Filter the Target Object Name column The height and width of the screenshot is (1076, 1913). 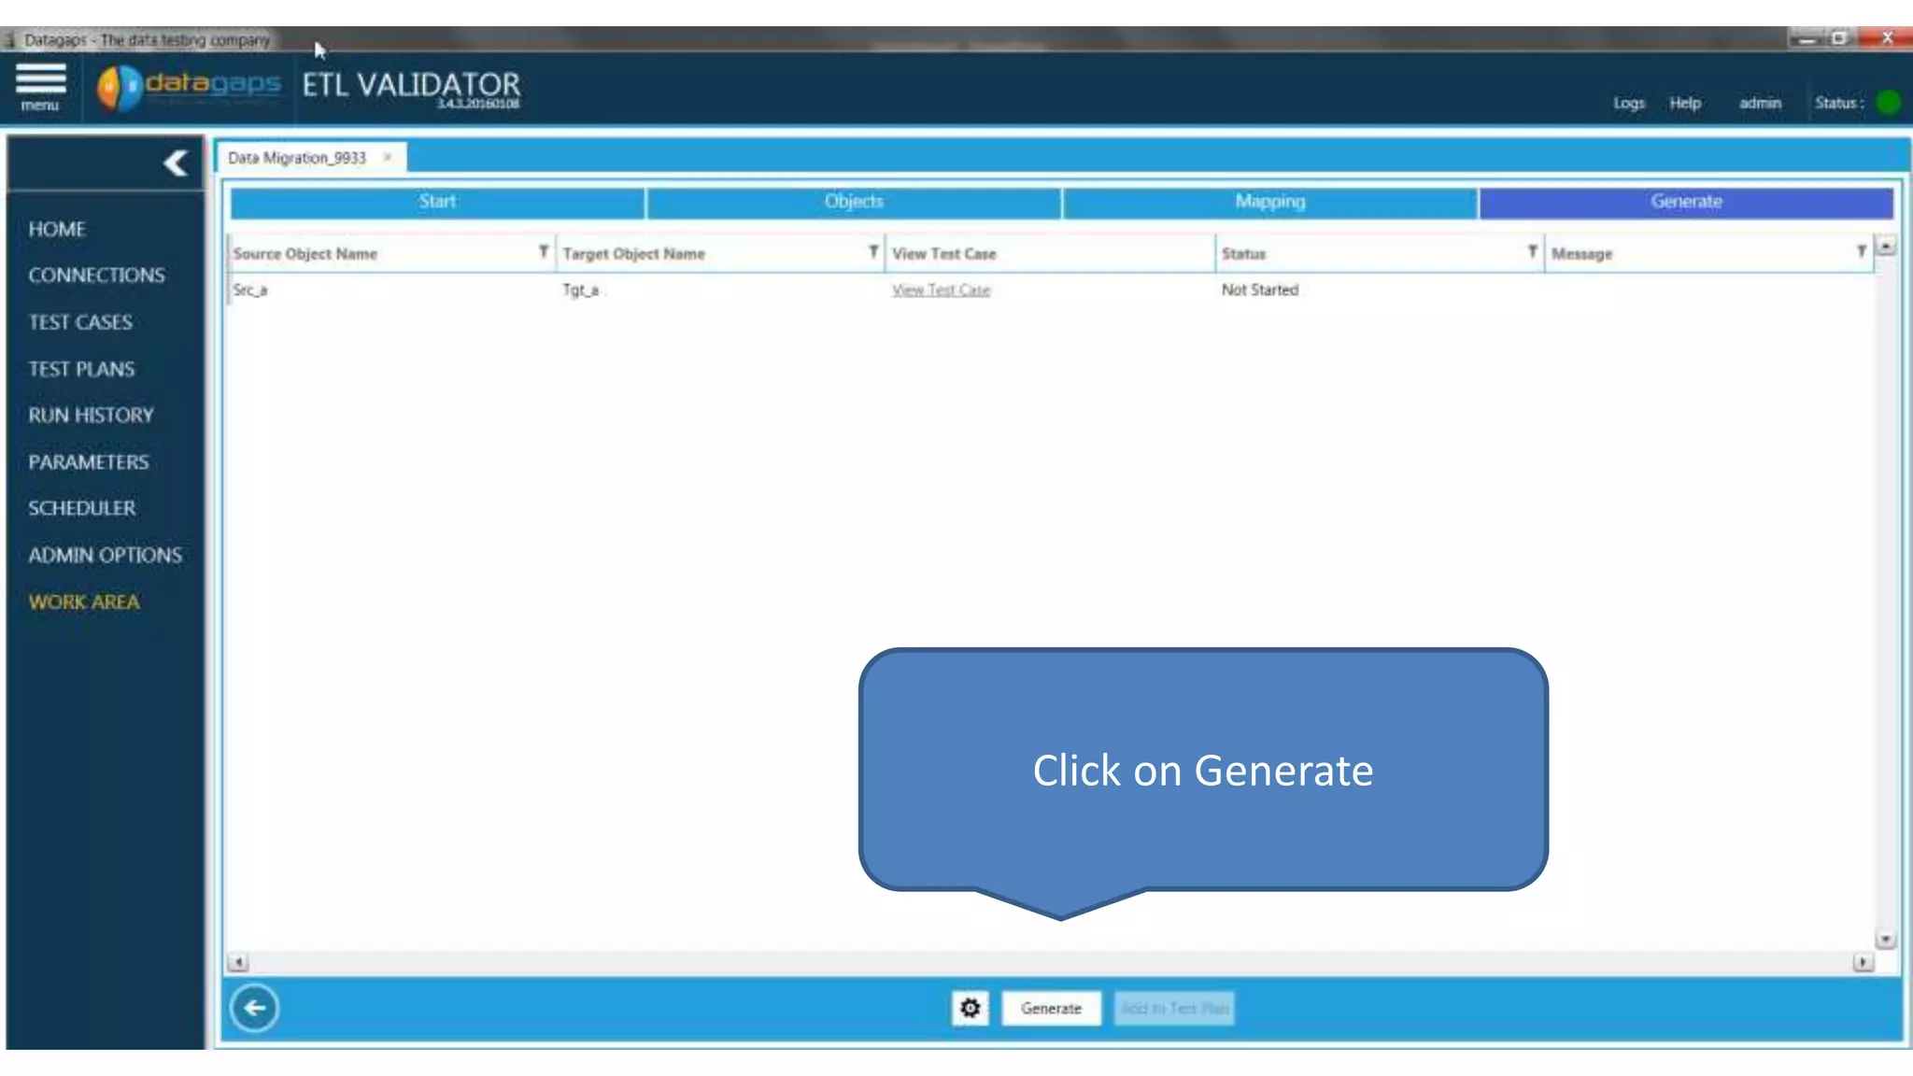873,252
